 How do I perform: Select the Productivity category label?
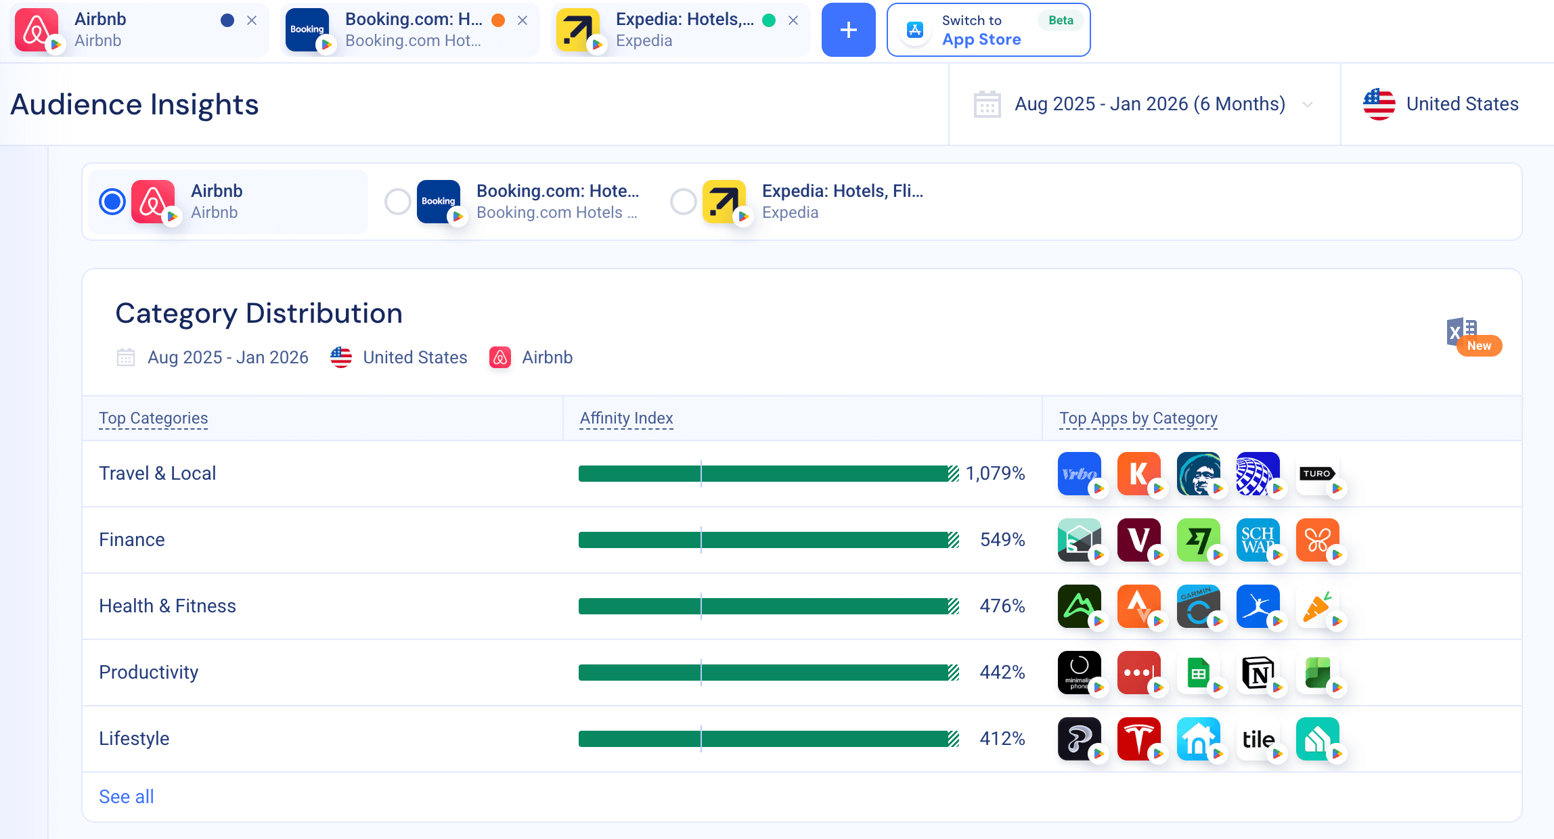pyautogui.click(x=149, y=673)
